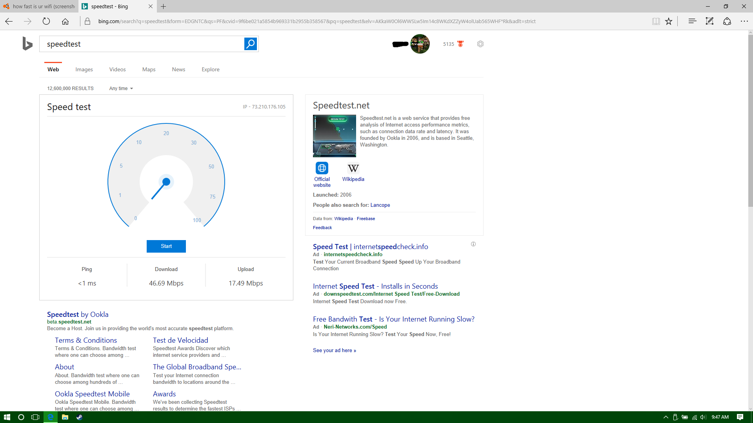753x423 pixels.
Task: Open the Explore tab
Action: tap(211, 69)
